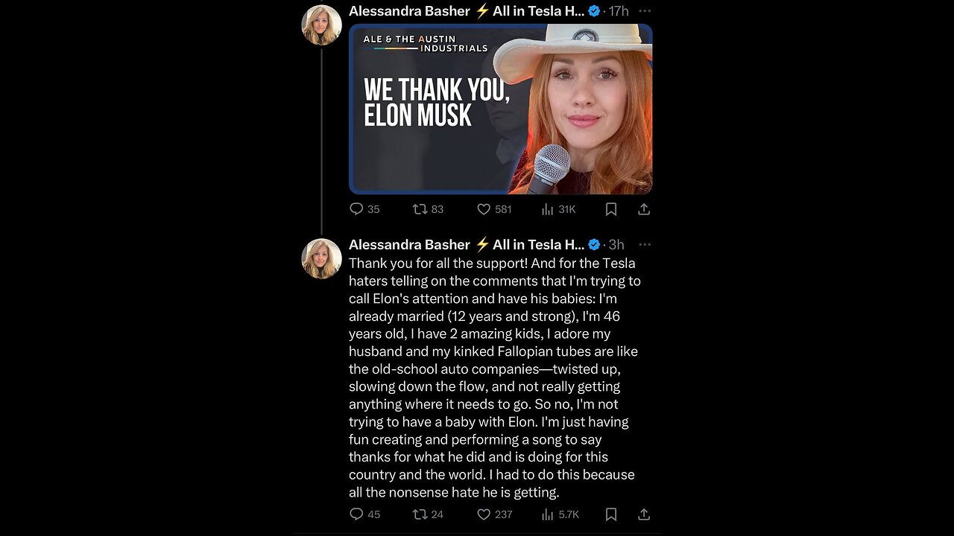Reply to the first post with 35 comments
Viewport: 954px width, 536px height.
point(356,209)
